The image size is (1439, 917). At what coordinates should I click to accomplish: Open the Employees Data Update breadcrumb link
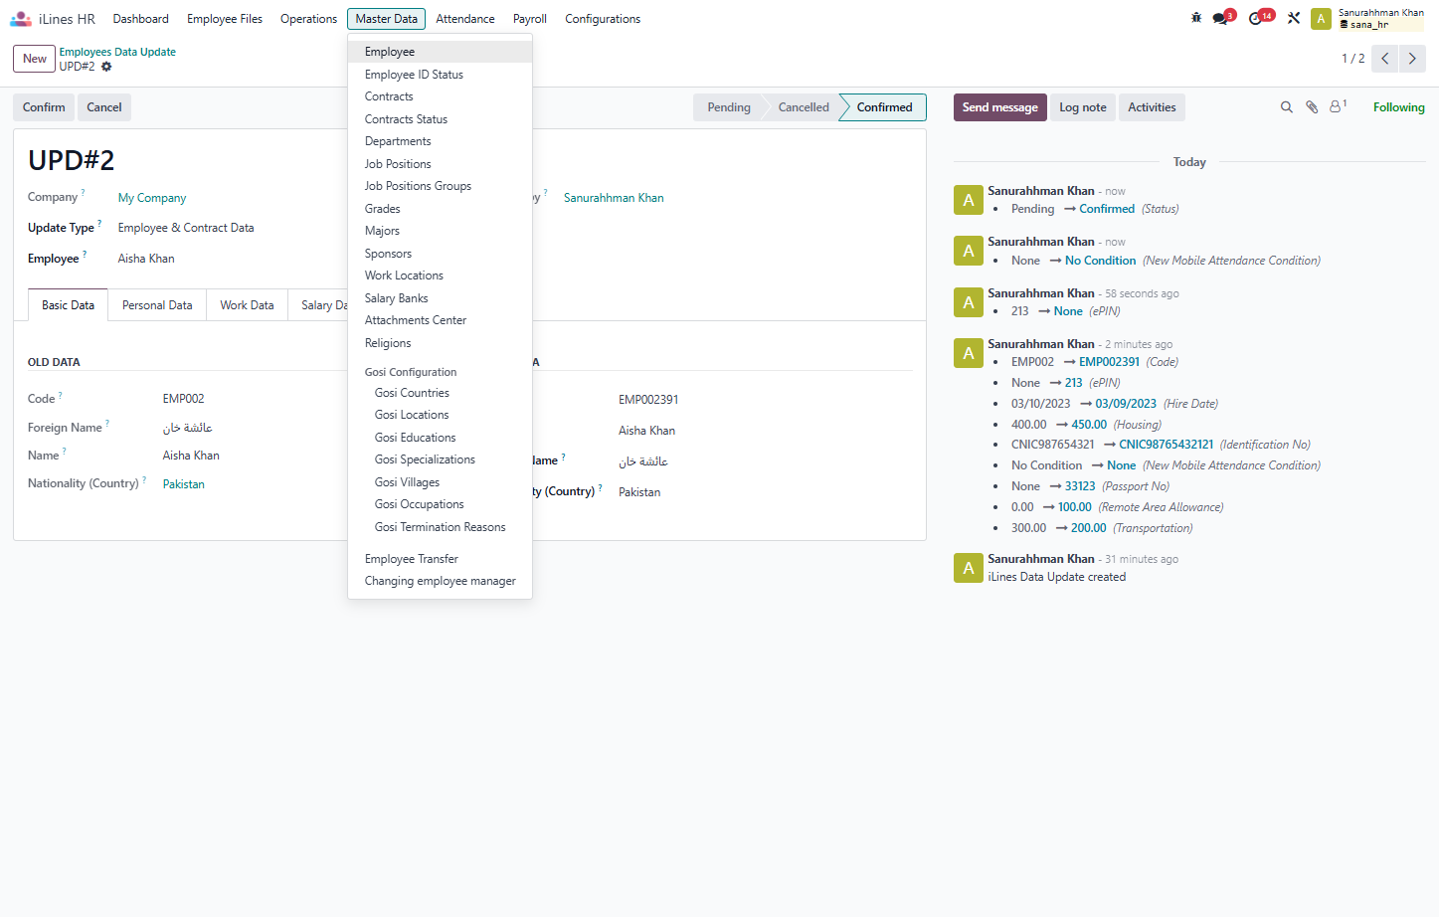coord(117,52)
